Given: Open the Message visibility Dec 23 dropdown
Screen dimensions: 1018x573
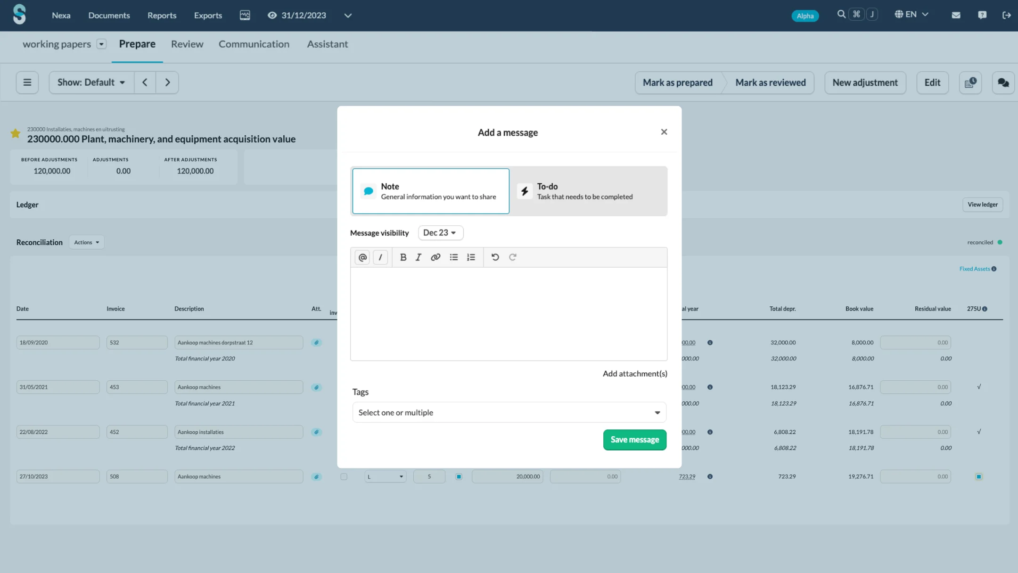Looking at the screenshot, I should tap(440, 233).
